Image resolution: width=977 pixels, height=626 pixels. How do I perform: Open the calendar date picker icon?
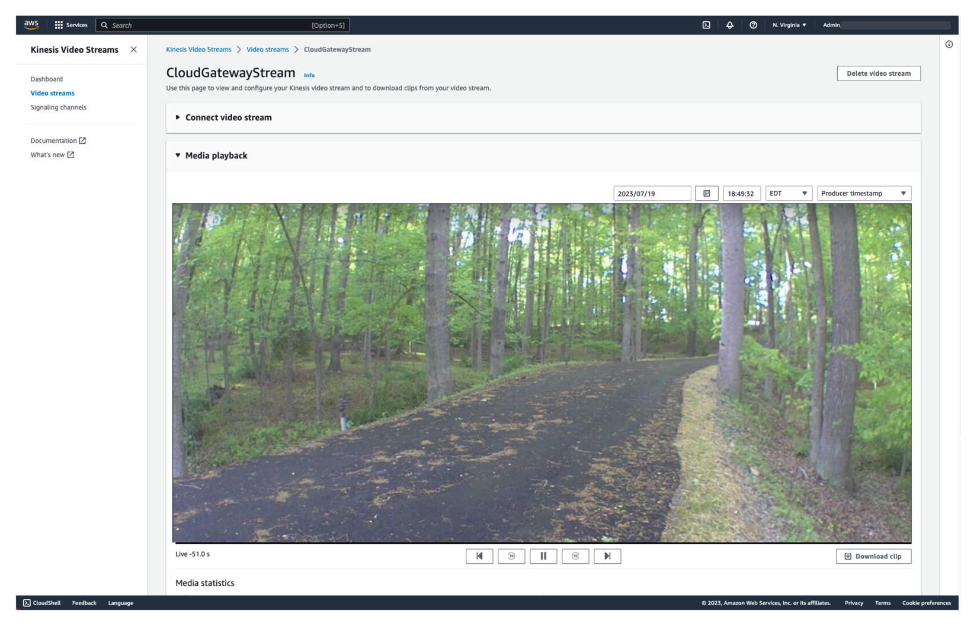point(706,193)
